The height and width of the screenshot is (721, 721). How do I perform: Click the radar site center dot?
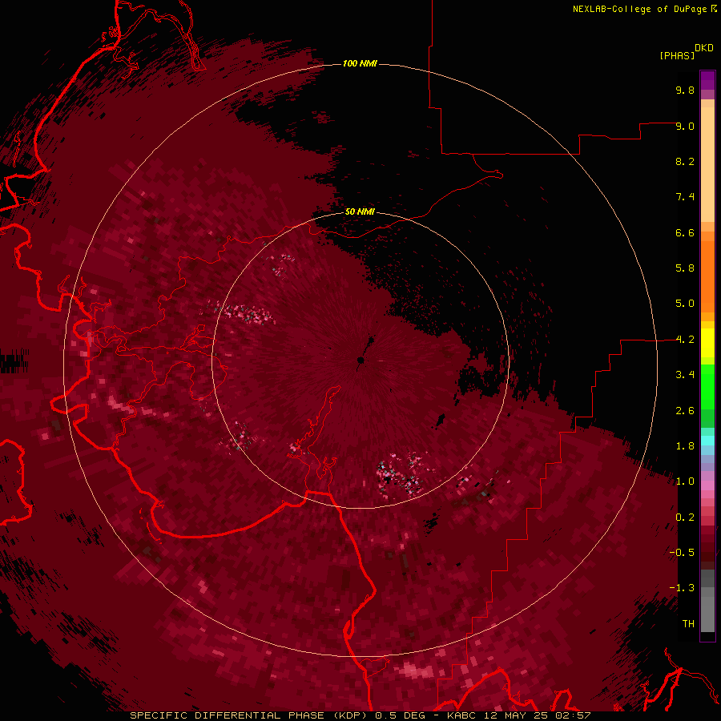(x=361, y=360)
